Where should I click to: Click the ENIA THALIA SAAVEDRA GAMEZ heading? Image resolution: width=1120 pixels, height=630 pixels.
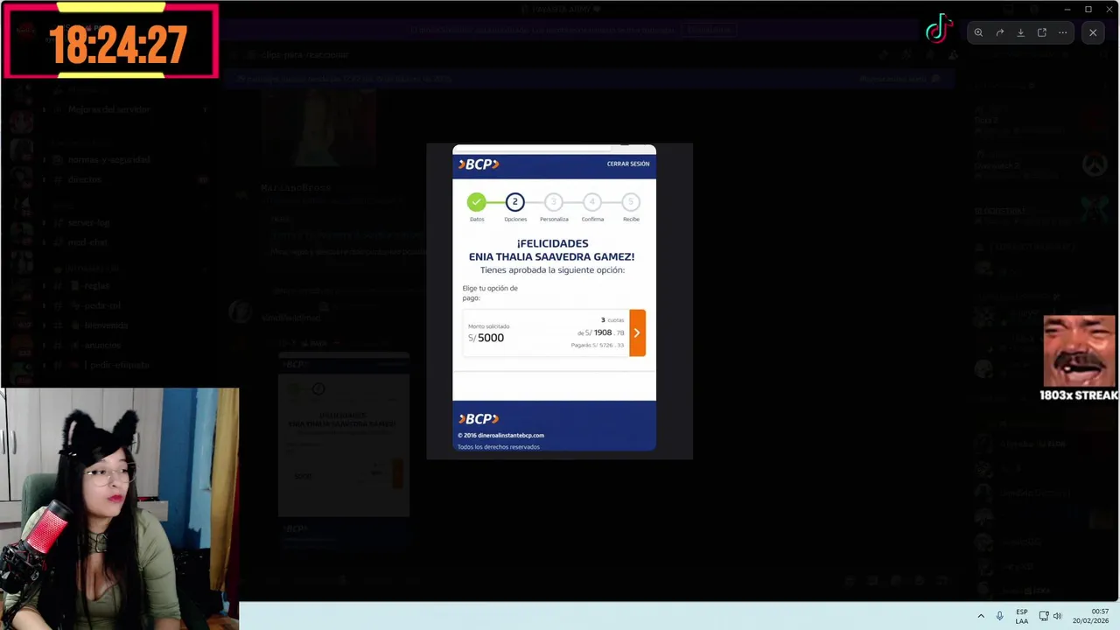pyautogui.click(x=551, y=256)
